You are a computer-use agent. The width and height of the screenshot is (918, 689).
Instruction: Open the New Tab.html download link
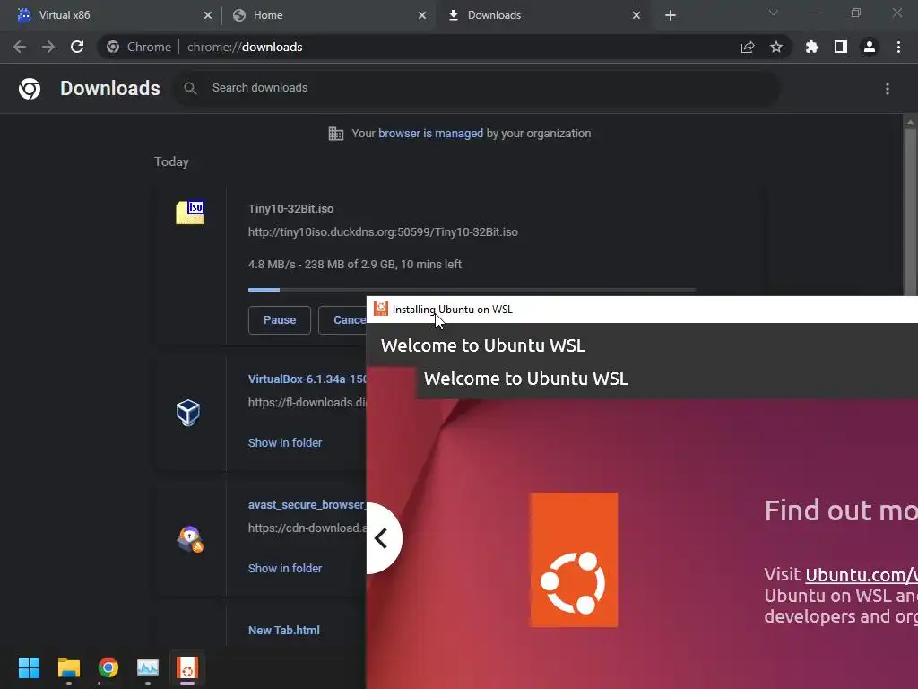pyautogui.click(x=284, y=631)
